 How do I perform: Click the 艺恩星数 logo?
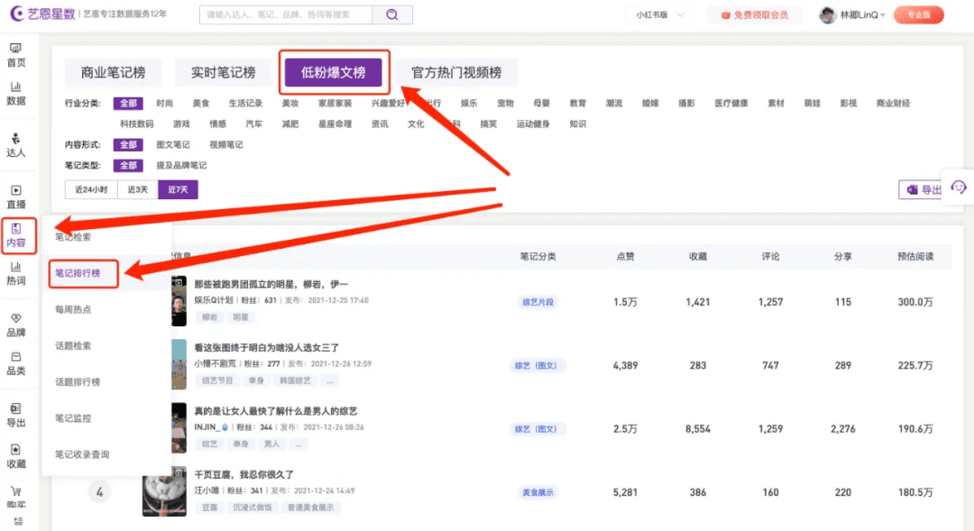pos(42,14)
